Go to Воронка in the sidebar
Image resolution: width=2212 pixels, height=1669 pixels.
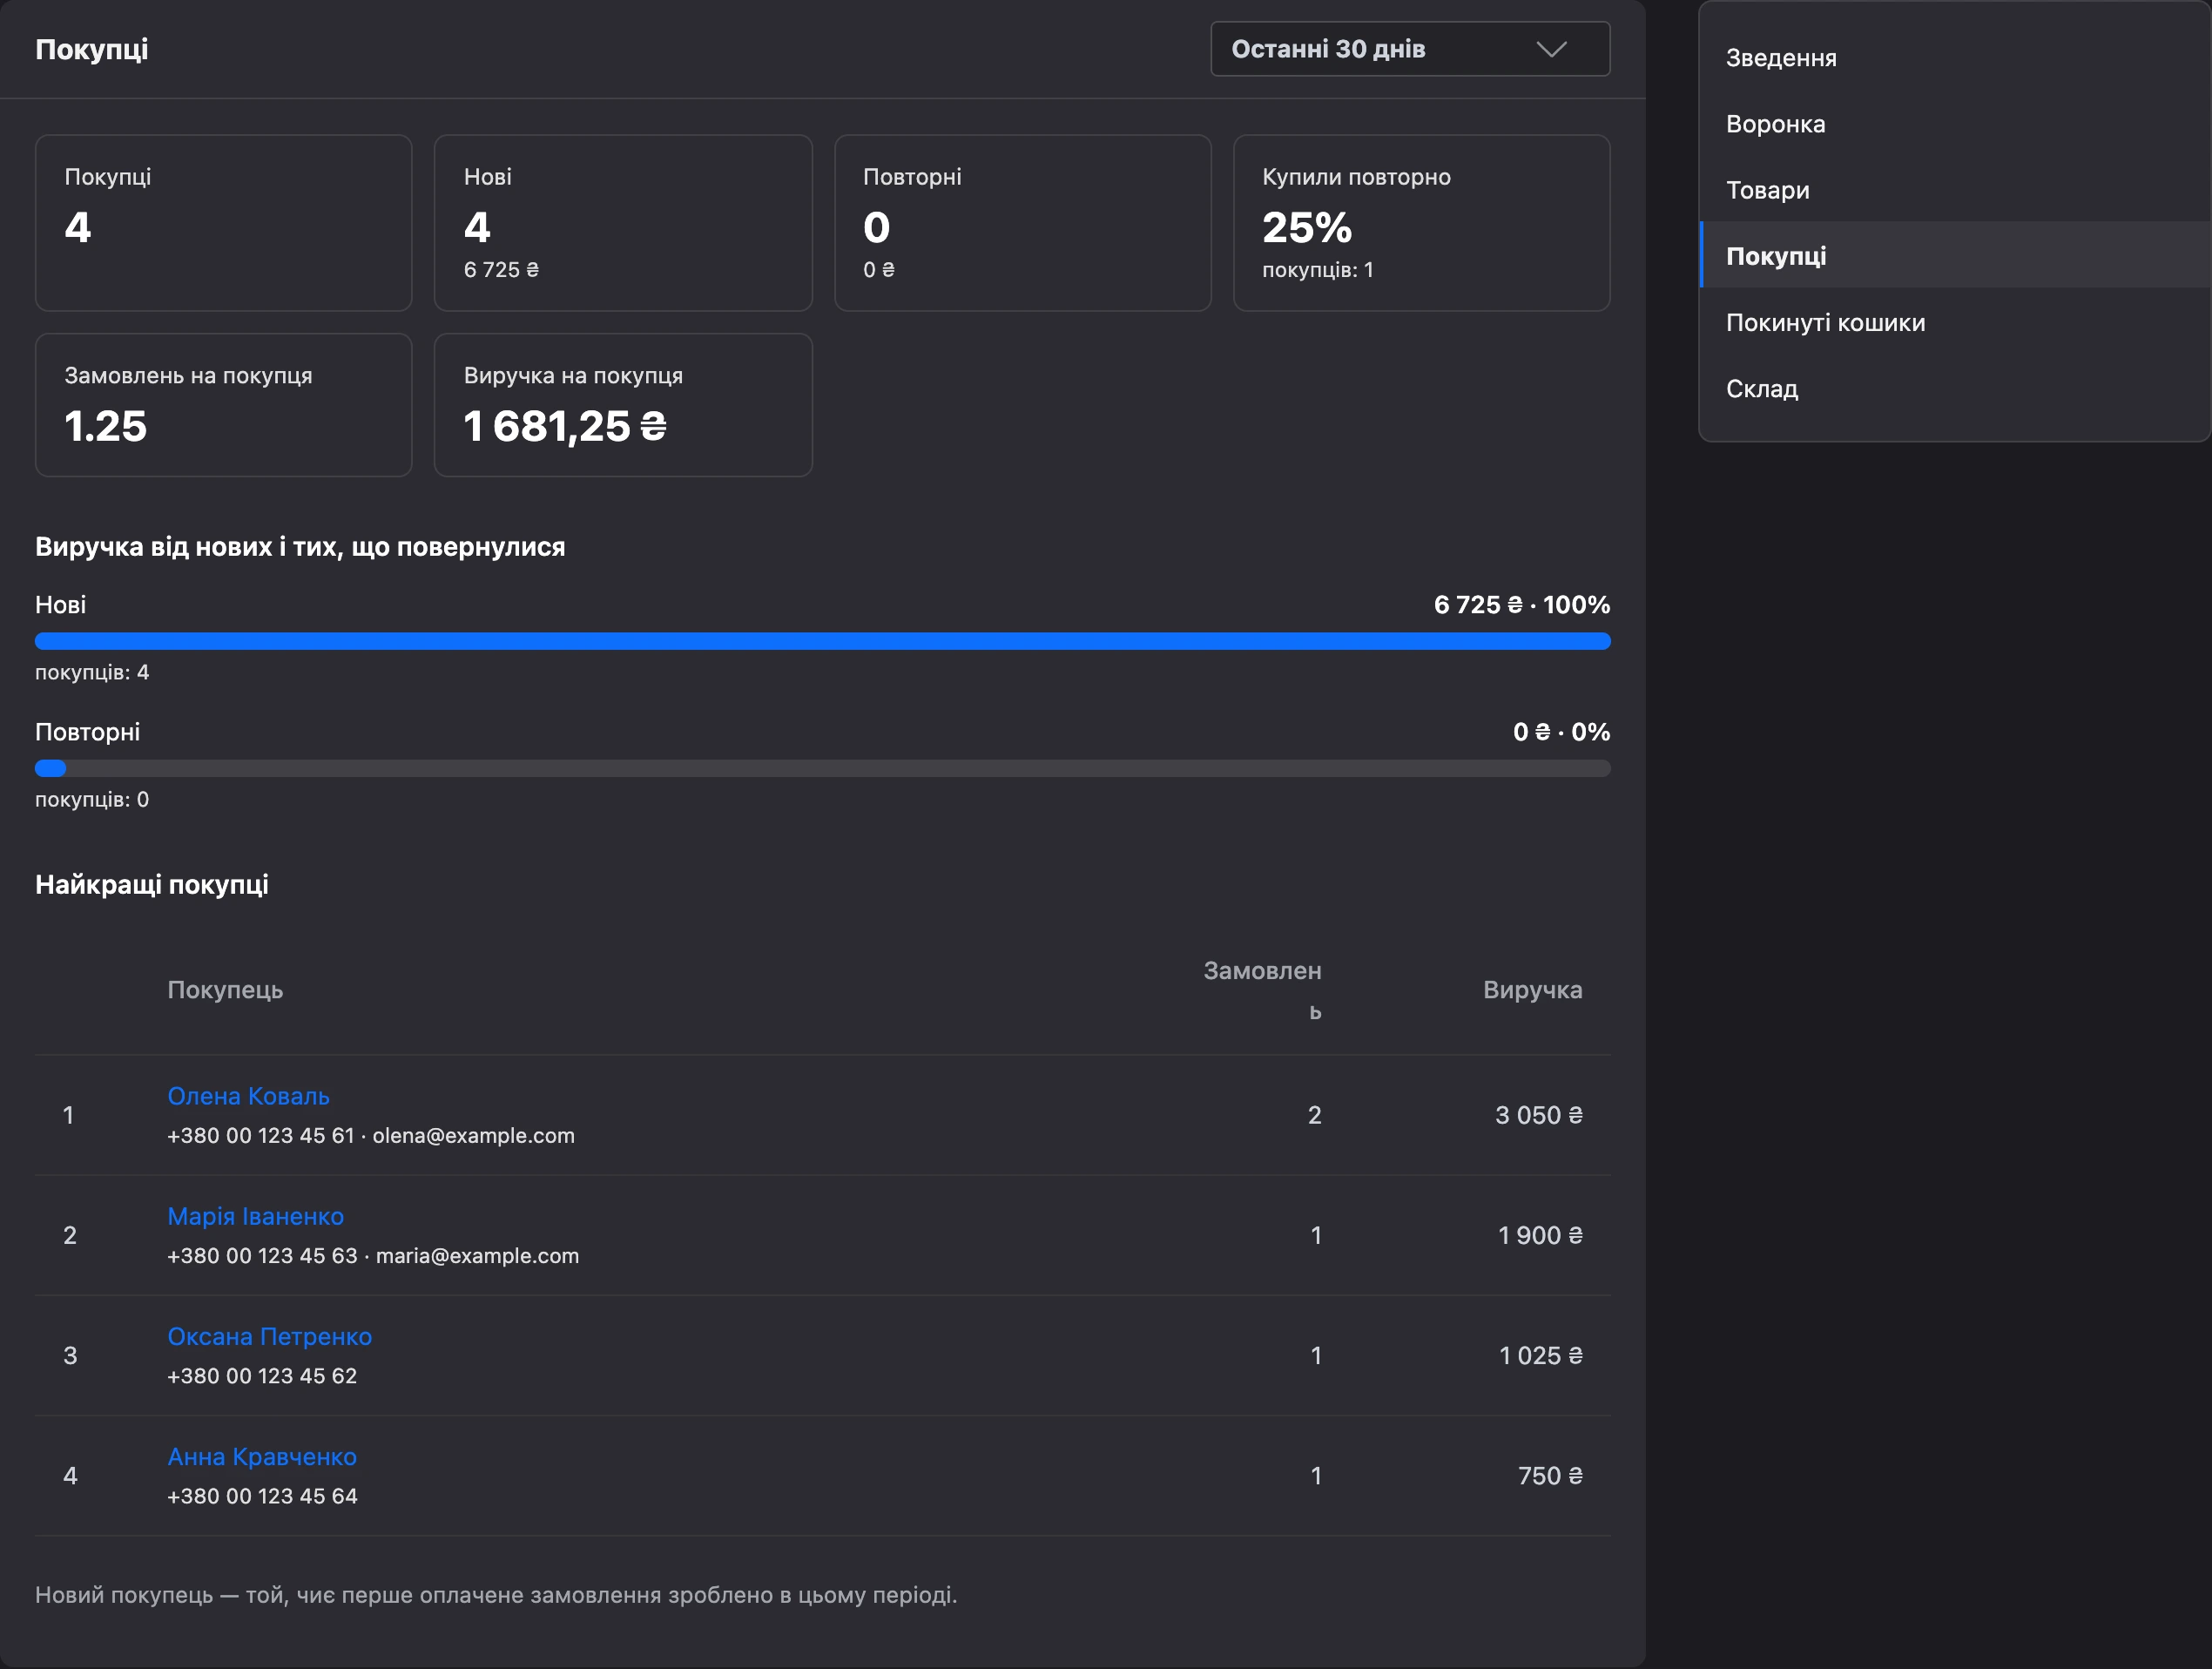point(1954,124)
